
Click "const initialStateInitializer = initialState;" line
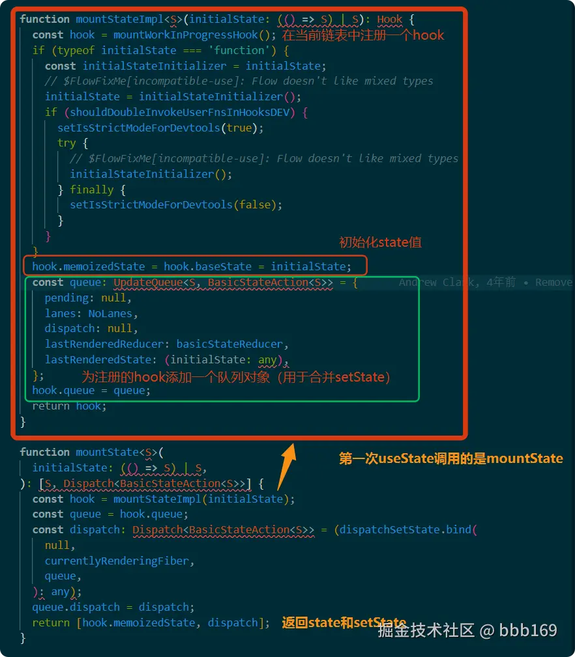(185, 66)
